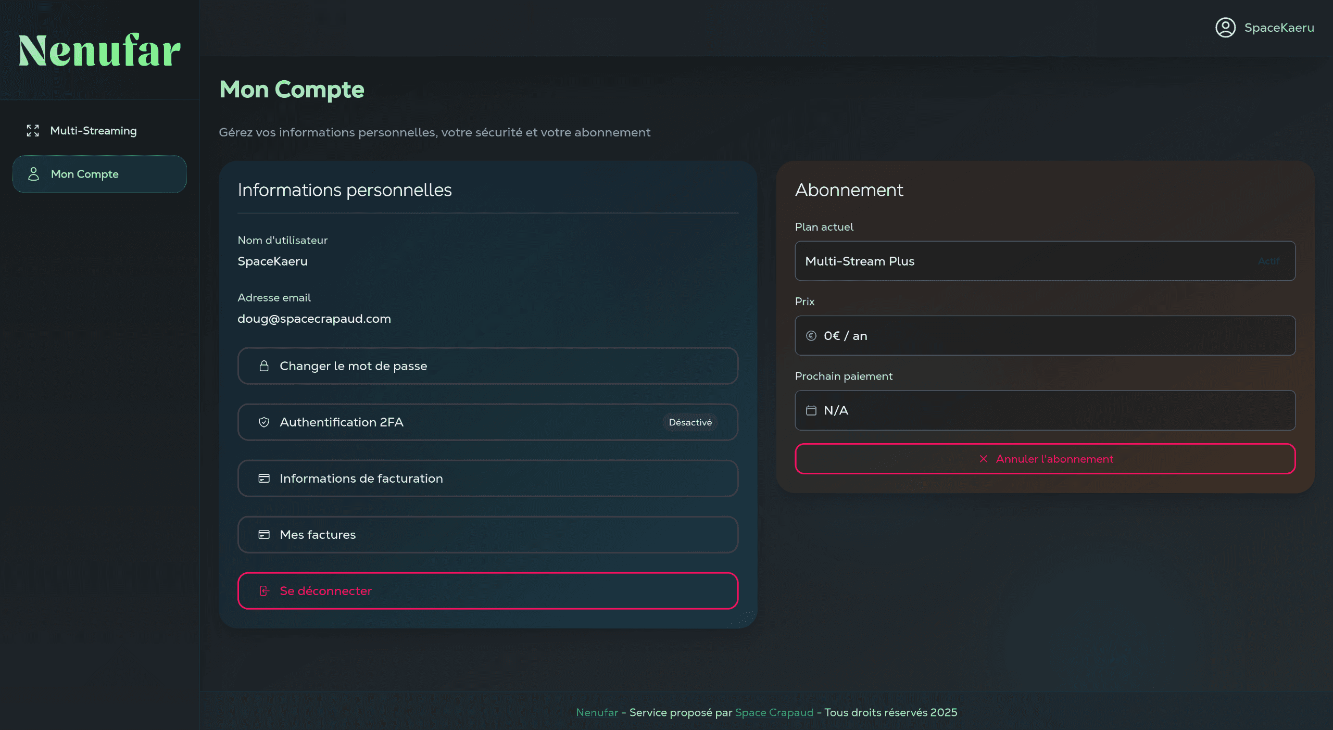Click the Space Crapaud footer link
The width and height of the screenshot is (1333, 730).
(774, 712)
